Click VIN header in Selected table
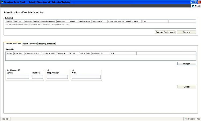The width and height of the screenshot is (201, 121). 155,21
